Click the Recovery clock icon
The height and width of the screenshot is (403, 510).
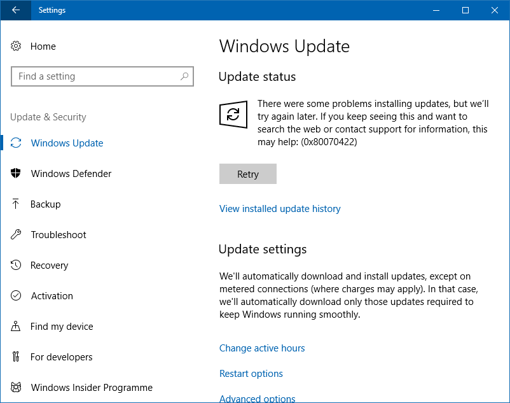(x=16, y=265)
